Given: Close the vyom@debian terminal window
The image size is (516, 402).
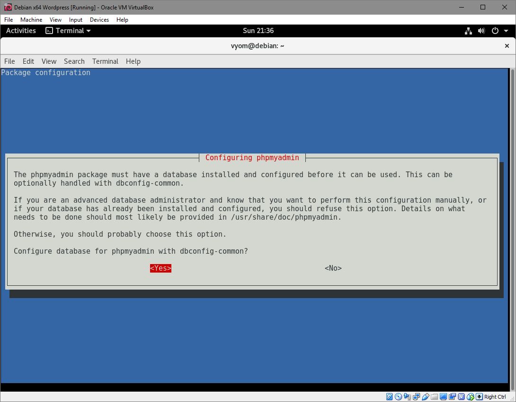Looking at the screenshot, I should point(507,46).
